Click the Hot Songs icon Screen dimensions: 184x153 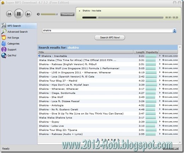pyautogui.click(x=4, y=38)
